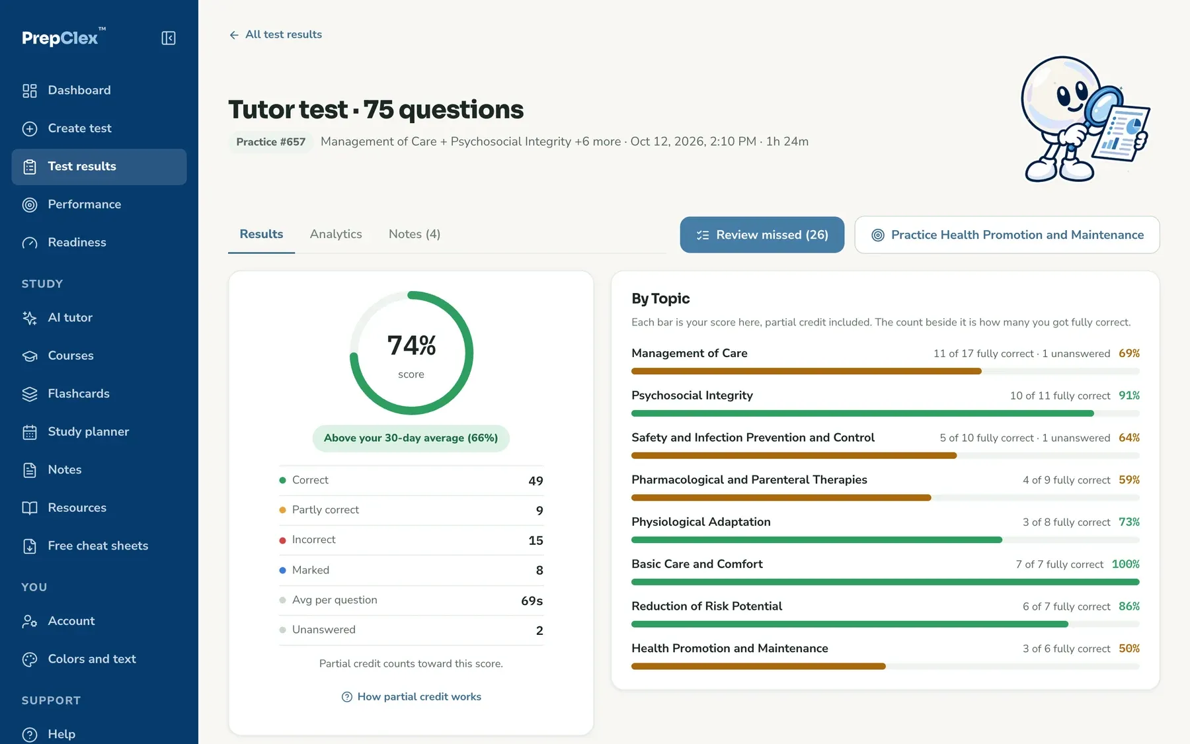Click Pharmacological and Parenteral Therapies topic
The image size is (1190, 744).
point(749,480)
